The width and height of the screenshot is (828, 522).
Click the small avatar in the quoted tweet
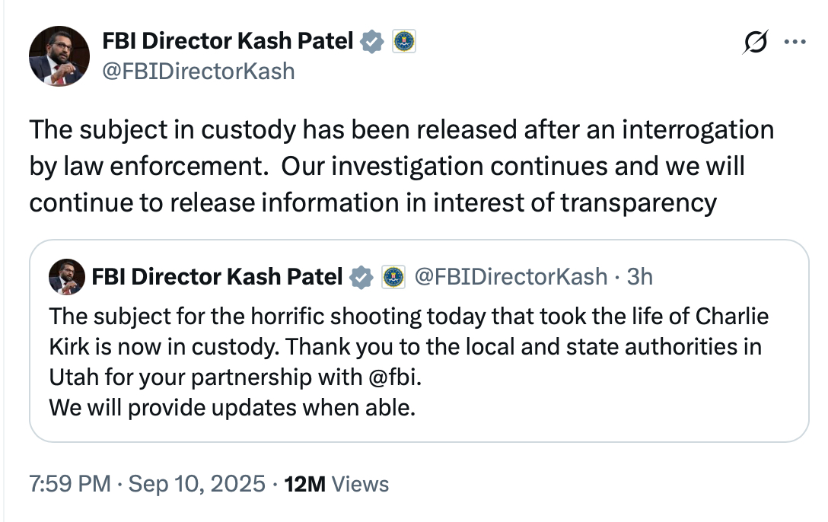(x=66, y=276)
